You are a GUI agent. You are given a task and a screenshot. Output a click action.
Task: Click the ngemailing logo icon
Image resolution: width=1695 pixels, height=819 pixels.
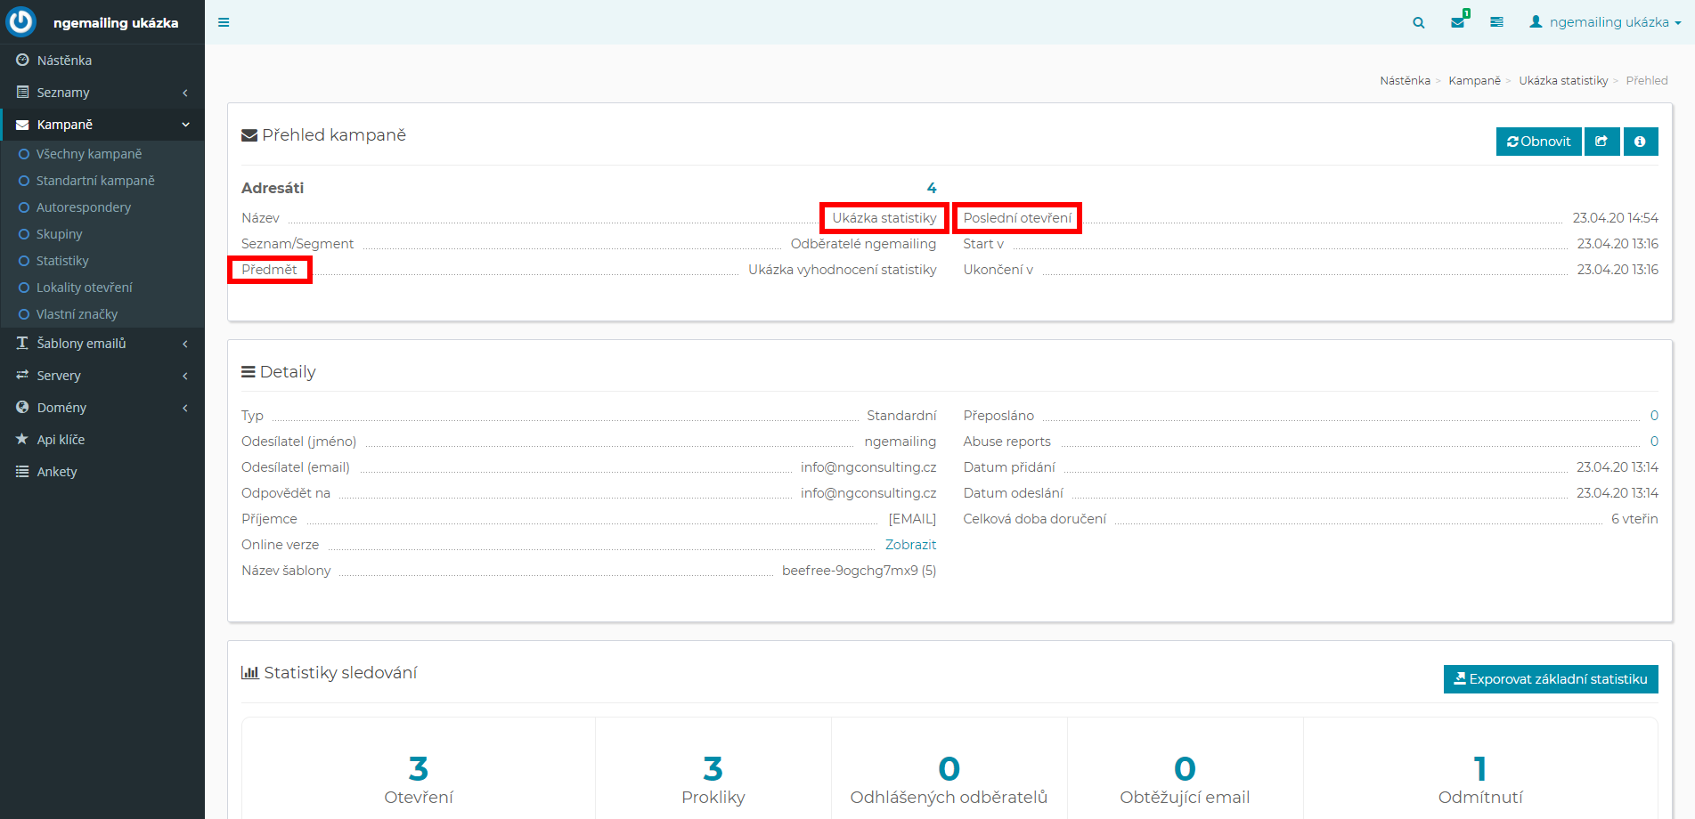pos(20,21)
